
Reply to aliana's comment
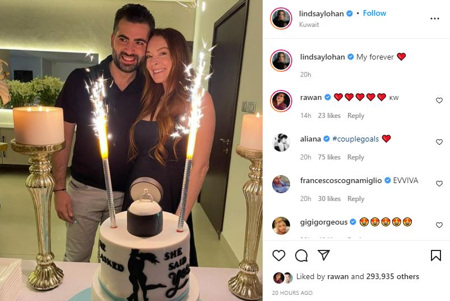click(356, 157)
